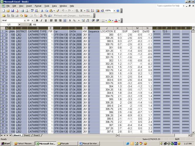Image resolution: width=195 pixels, height=146 pixels.
Task: Click the Fill Color paint bucket
Action: pos(109,21)
